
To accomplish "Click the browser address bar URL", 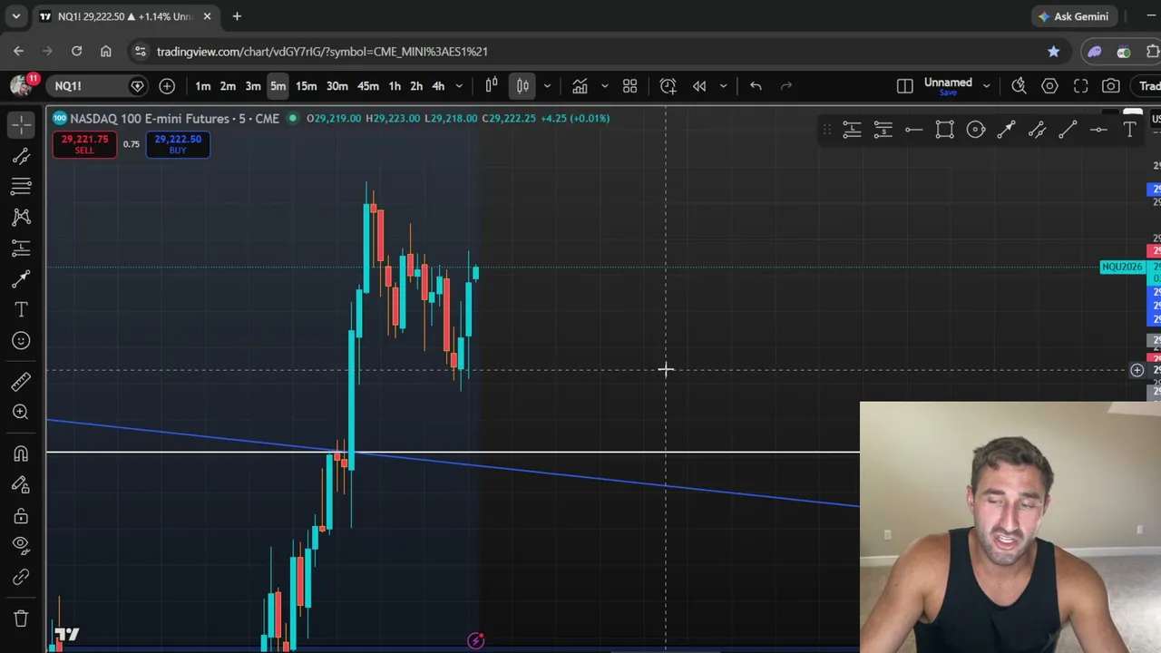I will (x=322, y=52).
